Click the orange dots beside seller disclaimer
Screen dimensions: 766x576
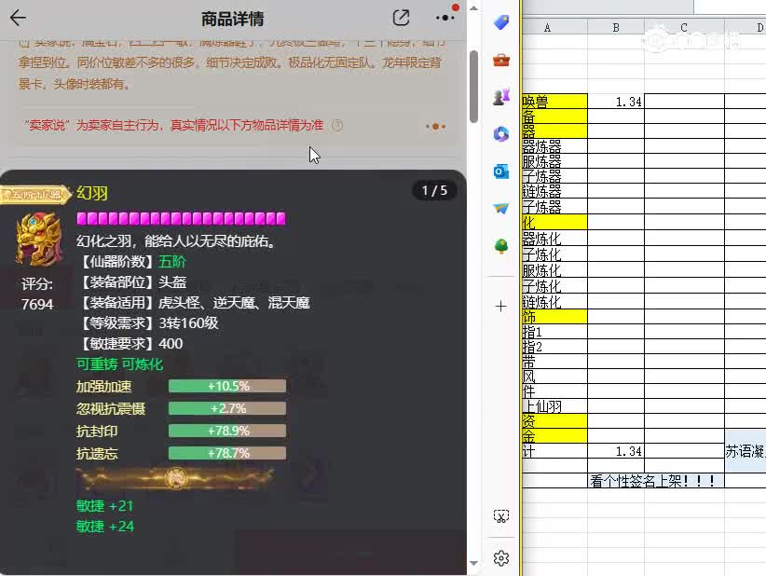point(435,127)
